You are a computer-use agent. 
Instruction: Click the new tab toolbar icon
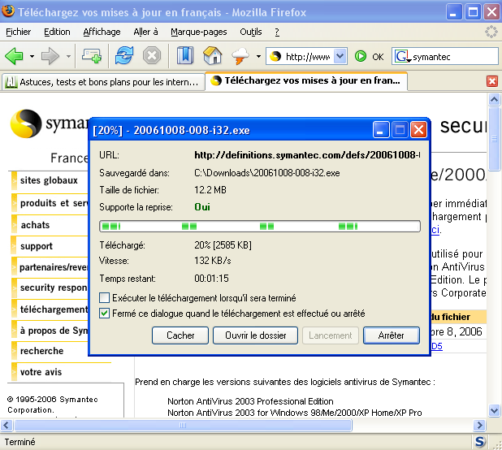point(92,56)
